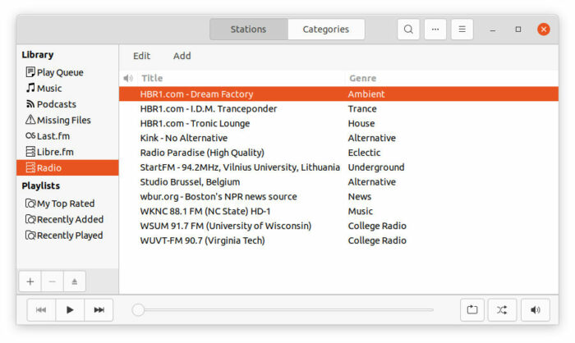Image resolution: width=575 pixels, height=343 pixels.
Task: Select HBR1.com - I.D.M. Tranceponder station
Action: 338,109
